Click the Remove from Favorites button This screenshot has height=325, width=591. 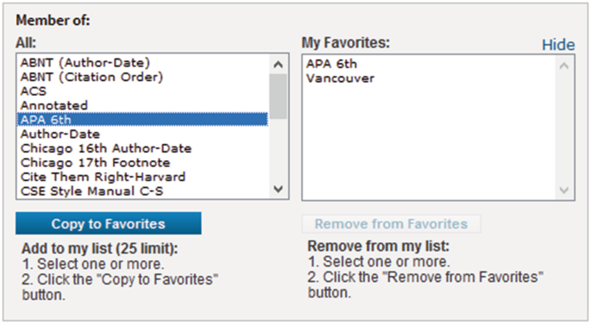391,224
